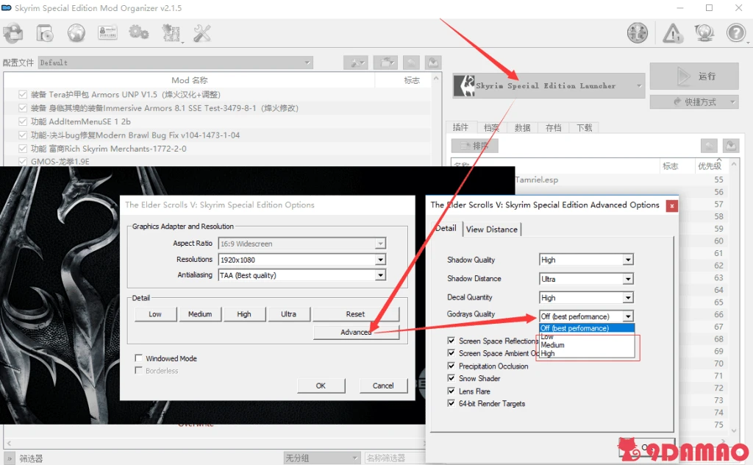The height and width of the screenshot is (465, 753).
Task: Toggle checkbox for Tera Armors UNP V1.5 mod
Action: [23, 95]
